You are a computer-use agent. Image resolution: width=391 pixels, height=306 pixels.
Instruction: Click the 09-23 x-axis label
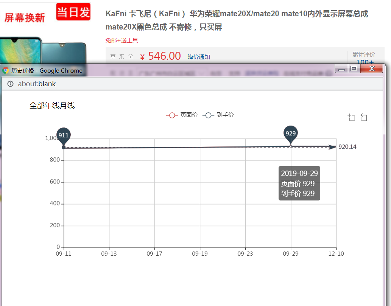coord(245,254)
